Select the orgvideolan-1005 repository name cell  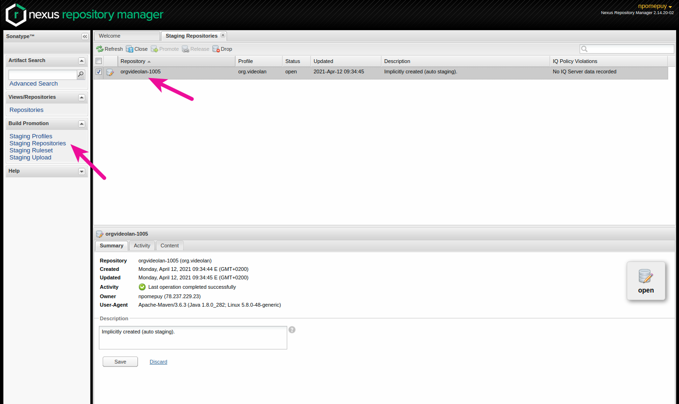click(x=140, y=72)
